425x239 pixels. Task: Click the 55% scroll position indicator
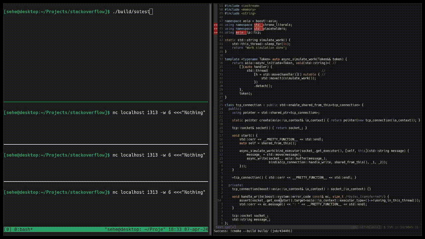pos(389,227)
